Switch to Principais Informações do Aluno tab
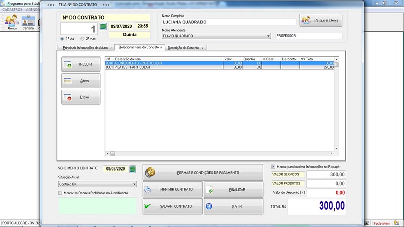The height and width of the screenshot is (227, 404). (x=86, y=48)
